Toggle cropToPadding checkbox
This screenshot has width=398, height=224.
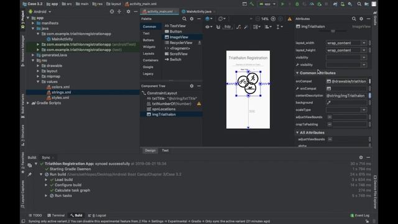(x=330, y=124)
